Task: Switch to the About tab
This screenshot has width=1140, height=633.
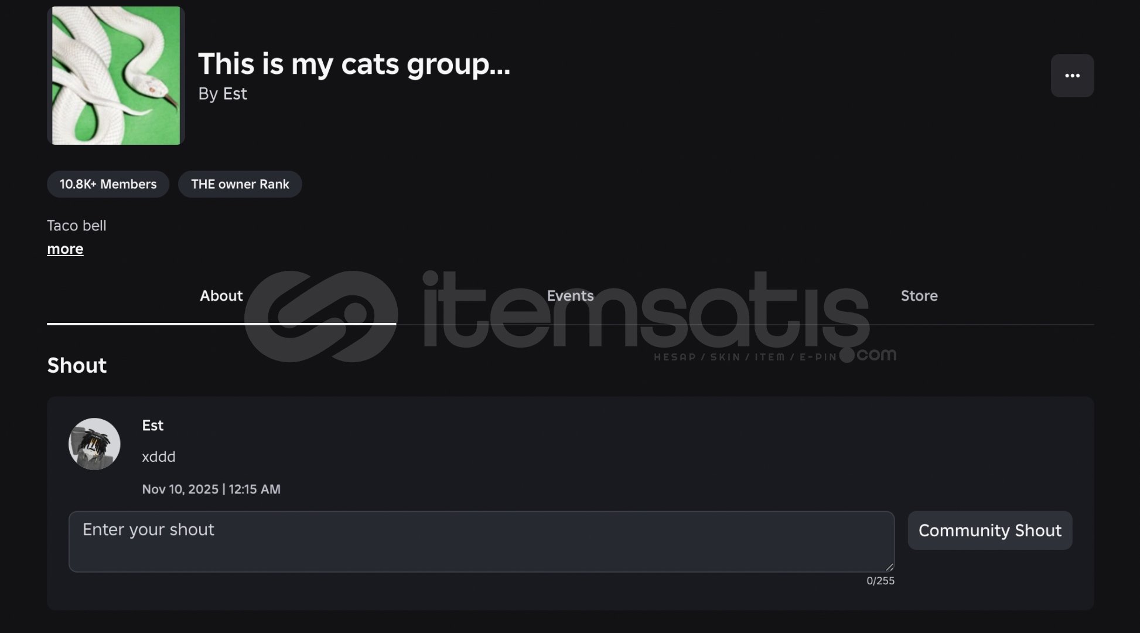Action: pos(221,296)
